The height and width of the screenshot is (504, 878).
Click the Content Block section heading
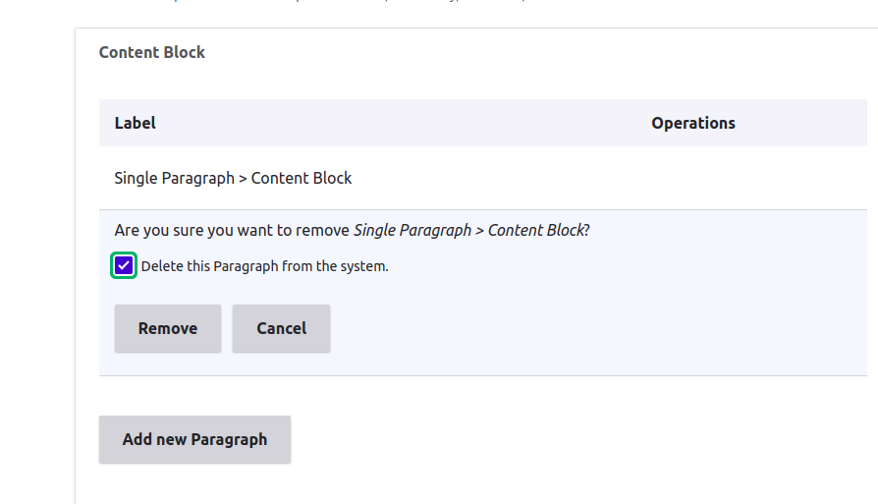click(152, 52)
